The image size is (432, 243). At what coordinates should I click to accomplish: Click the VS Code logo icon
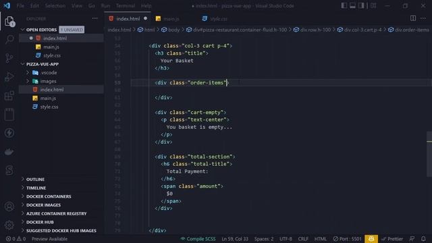tap(7, 5)
